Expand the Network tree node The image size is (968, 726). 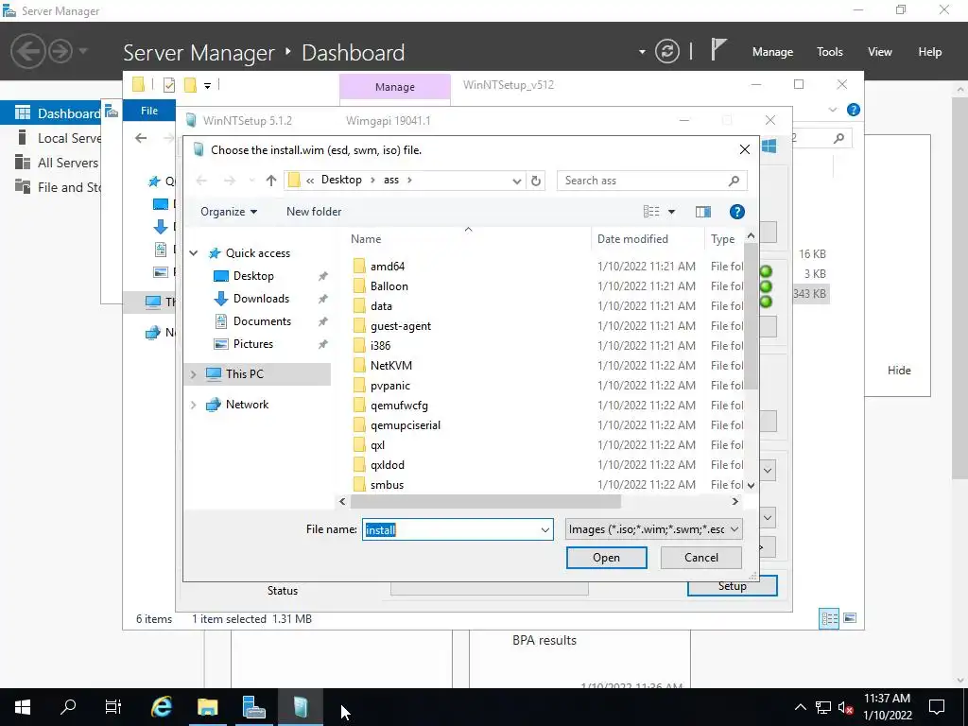193,405
